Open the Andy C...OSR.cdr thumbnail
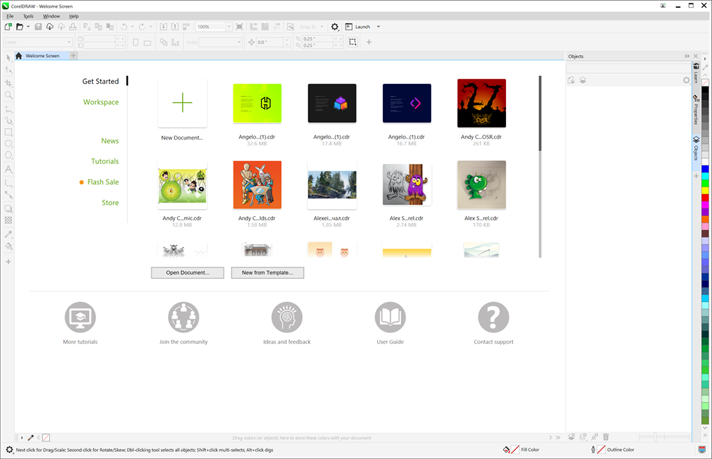Viewport: 712px width, 459px height. 481,103
